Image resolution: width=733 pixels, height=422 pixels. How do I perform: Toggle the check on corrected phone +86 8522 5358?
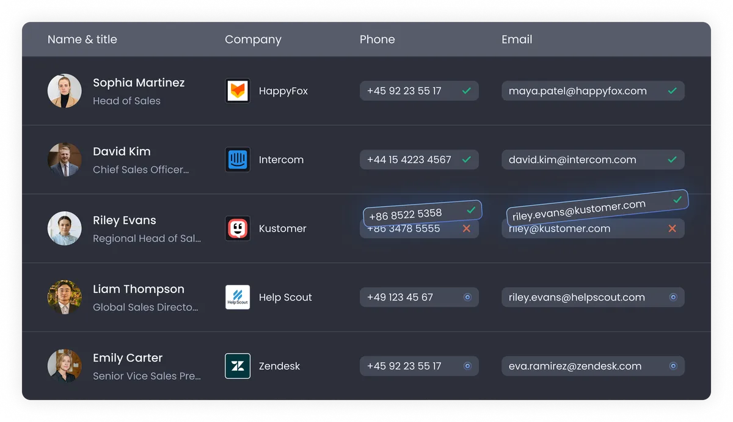click(x=471, y=210)
